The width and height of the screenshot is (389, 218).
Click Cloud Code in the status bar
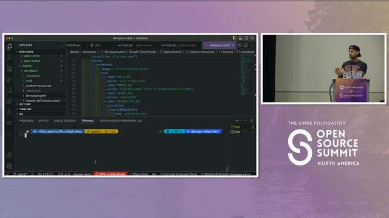[x=139, y=174]
